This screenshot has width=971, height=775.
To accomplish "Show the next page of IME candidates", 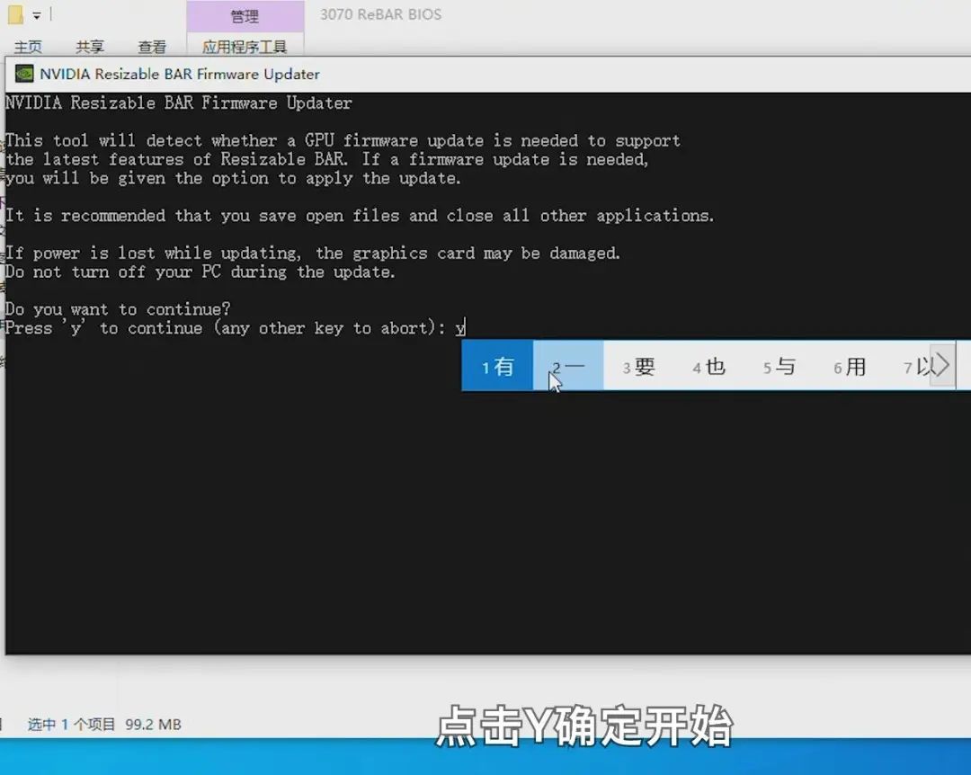I will [942, 366].
